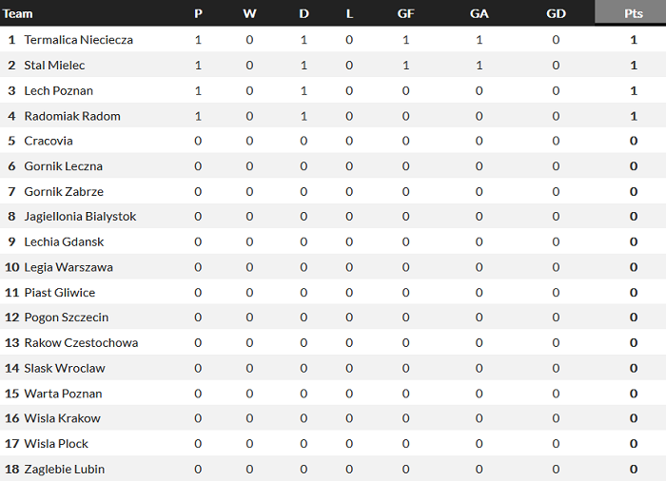This screenshot has height=481, width=666.
Task: Click Legia Warszawa team link
Action: click(x=69, y=267)
